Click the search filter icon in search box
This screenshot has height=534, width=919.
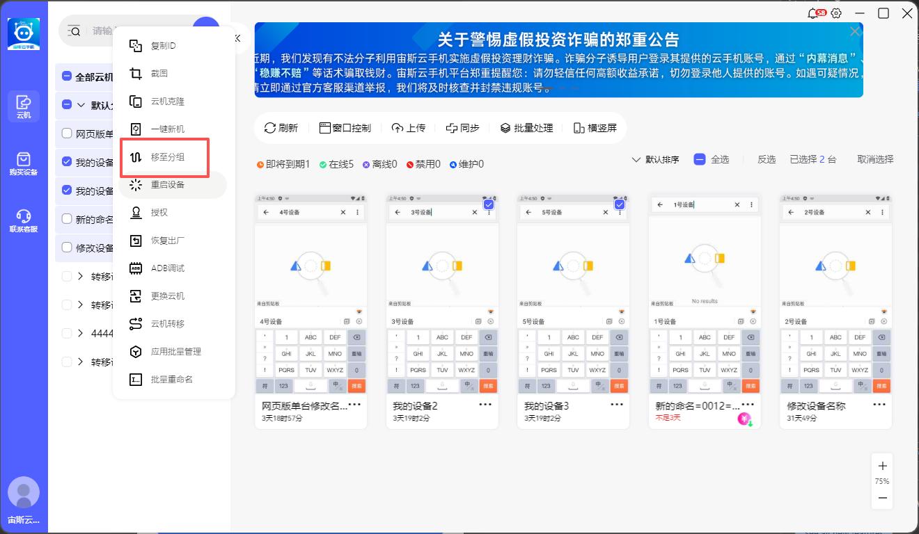click(74, 31)
